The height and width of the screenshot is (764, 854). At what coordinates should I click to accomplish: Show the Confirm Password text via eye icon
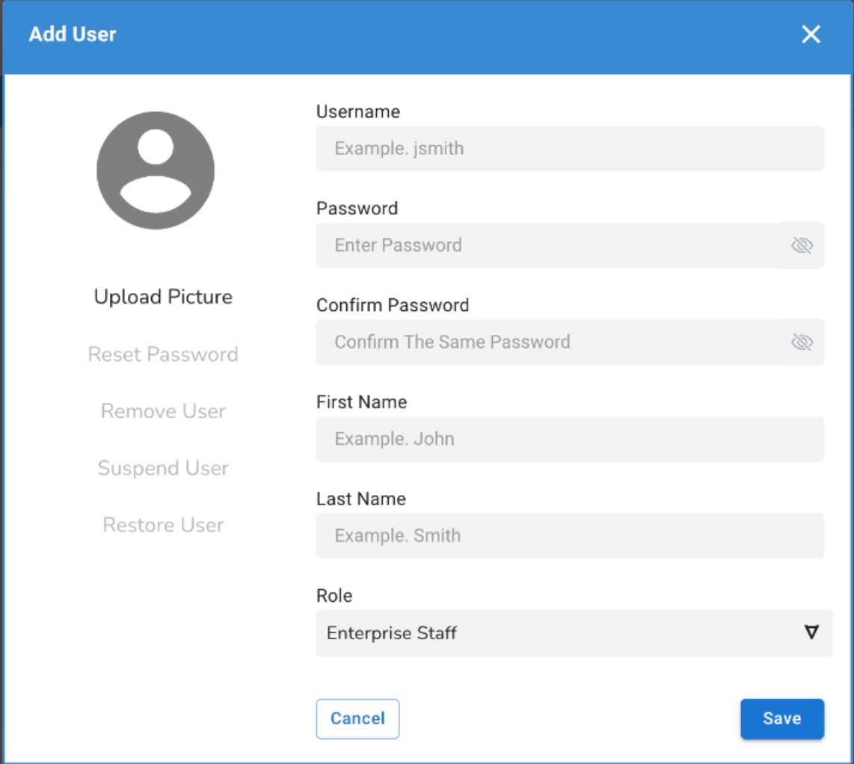(x=802, y=342)
